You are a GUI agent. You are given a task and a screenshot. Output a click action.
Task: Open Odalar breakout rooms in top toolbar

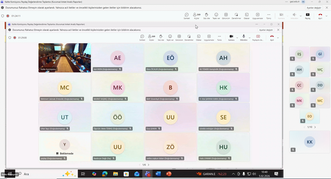coord(247,16)
